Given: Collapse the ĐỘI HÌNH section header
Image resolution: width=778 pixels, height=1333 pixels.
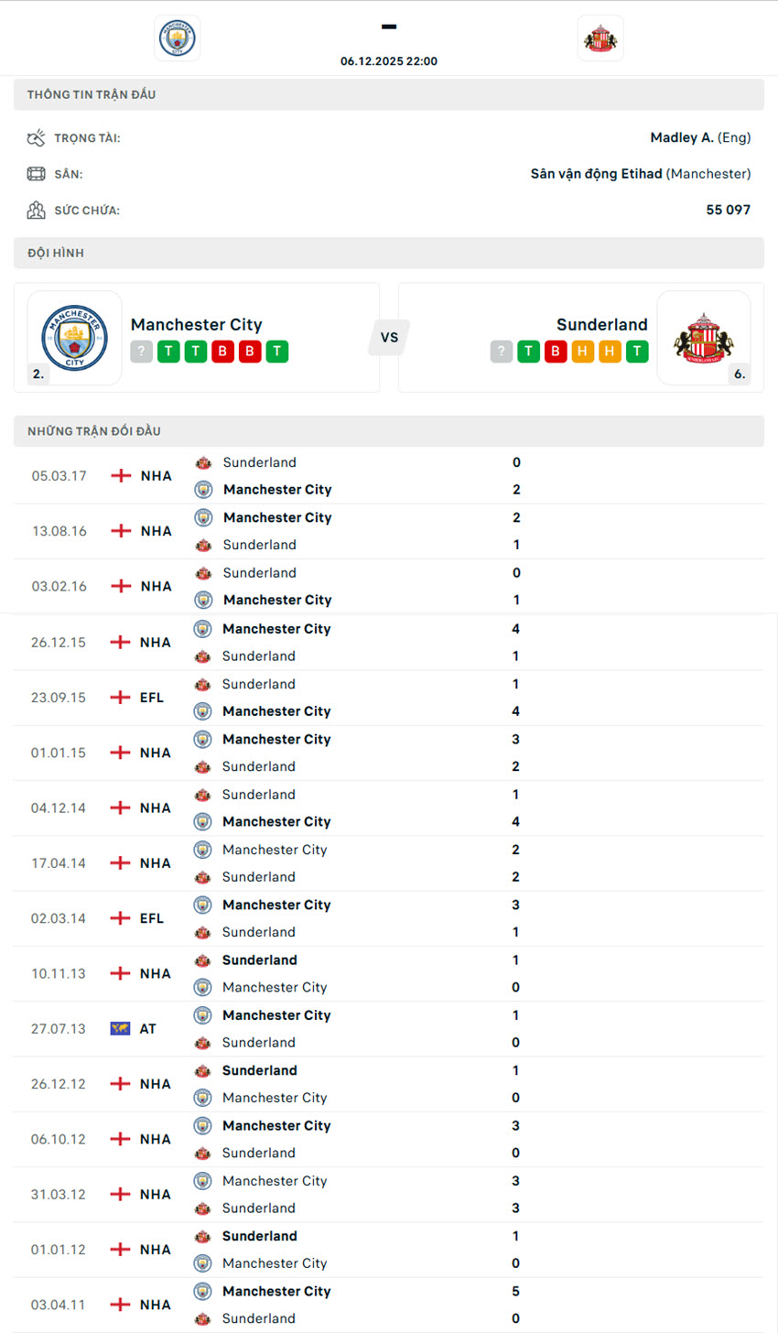Looking at the screenshot, I should tap(389, 253).
